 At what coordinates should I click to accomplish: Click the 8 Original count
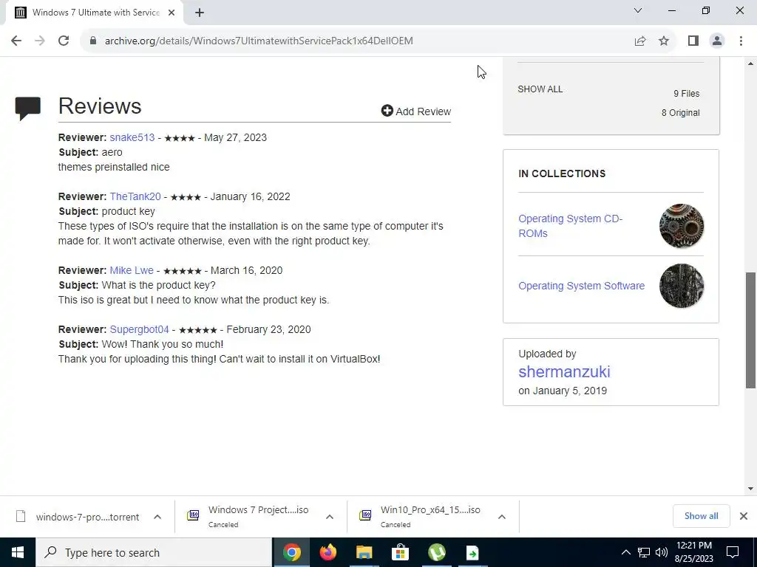tap(680, 113)
